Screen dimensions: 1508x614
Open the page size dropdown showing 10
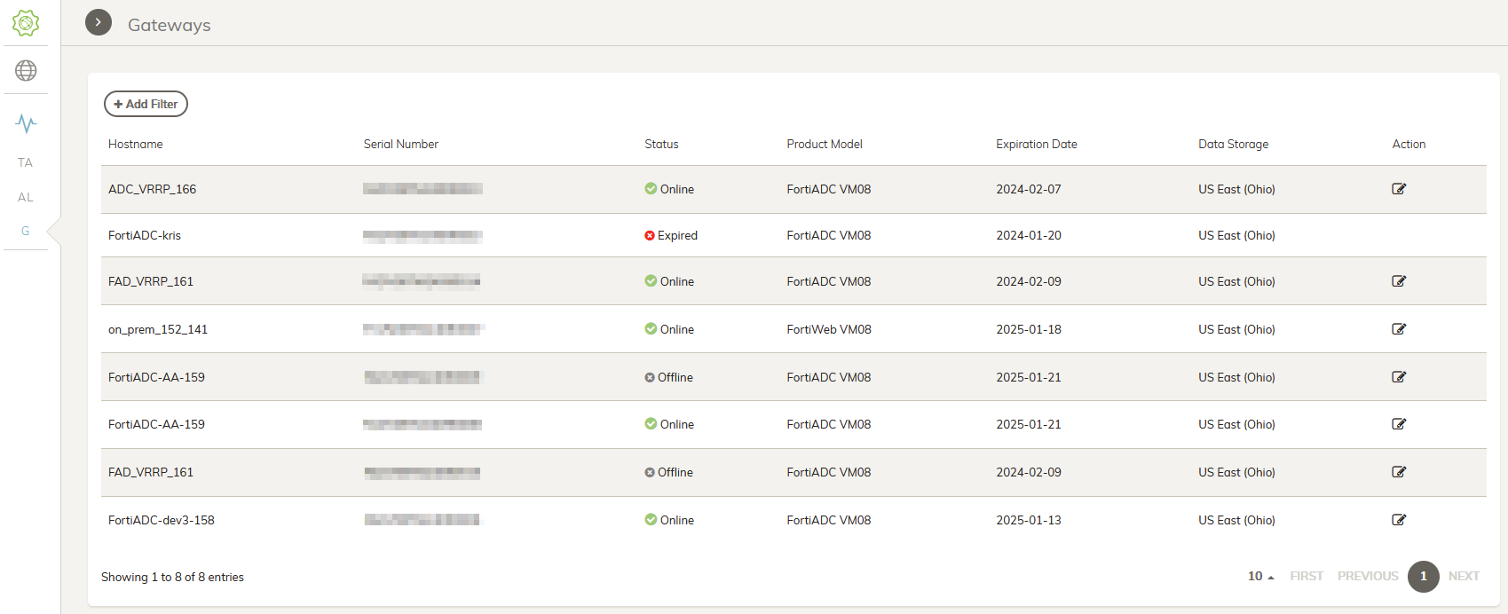pos(1261,576)
